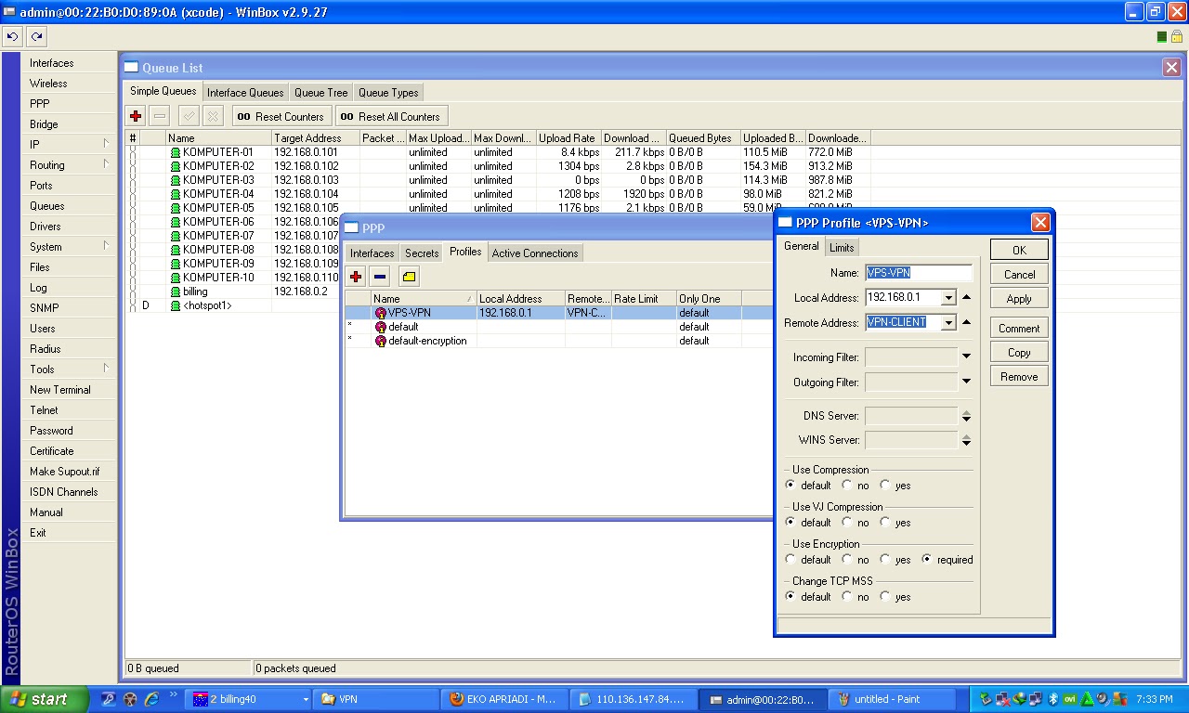Image resolution: width=1189 pixels, height=713 pixels.
Task: Click the hotspot1 queue green icon
Action: [x=176, y=305]
